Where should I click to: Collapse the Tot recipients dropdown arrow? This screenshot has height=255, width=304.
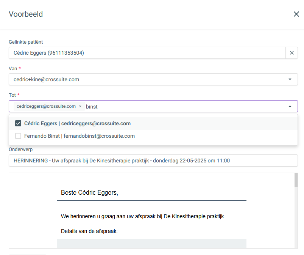pos(290,106)
